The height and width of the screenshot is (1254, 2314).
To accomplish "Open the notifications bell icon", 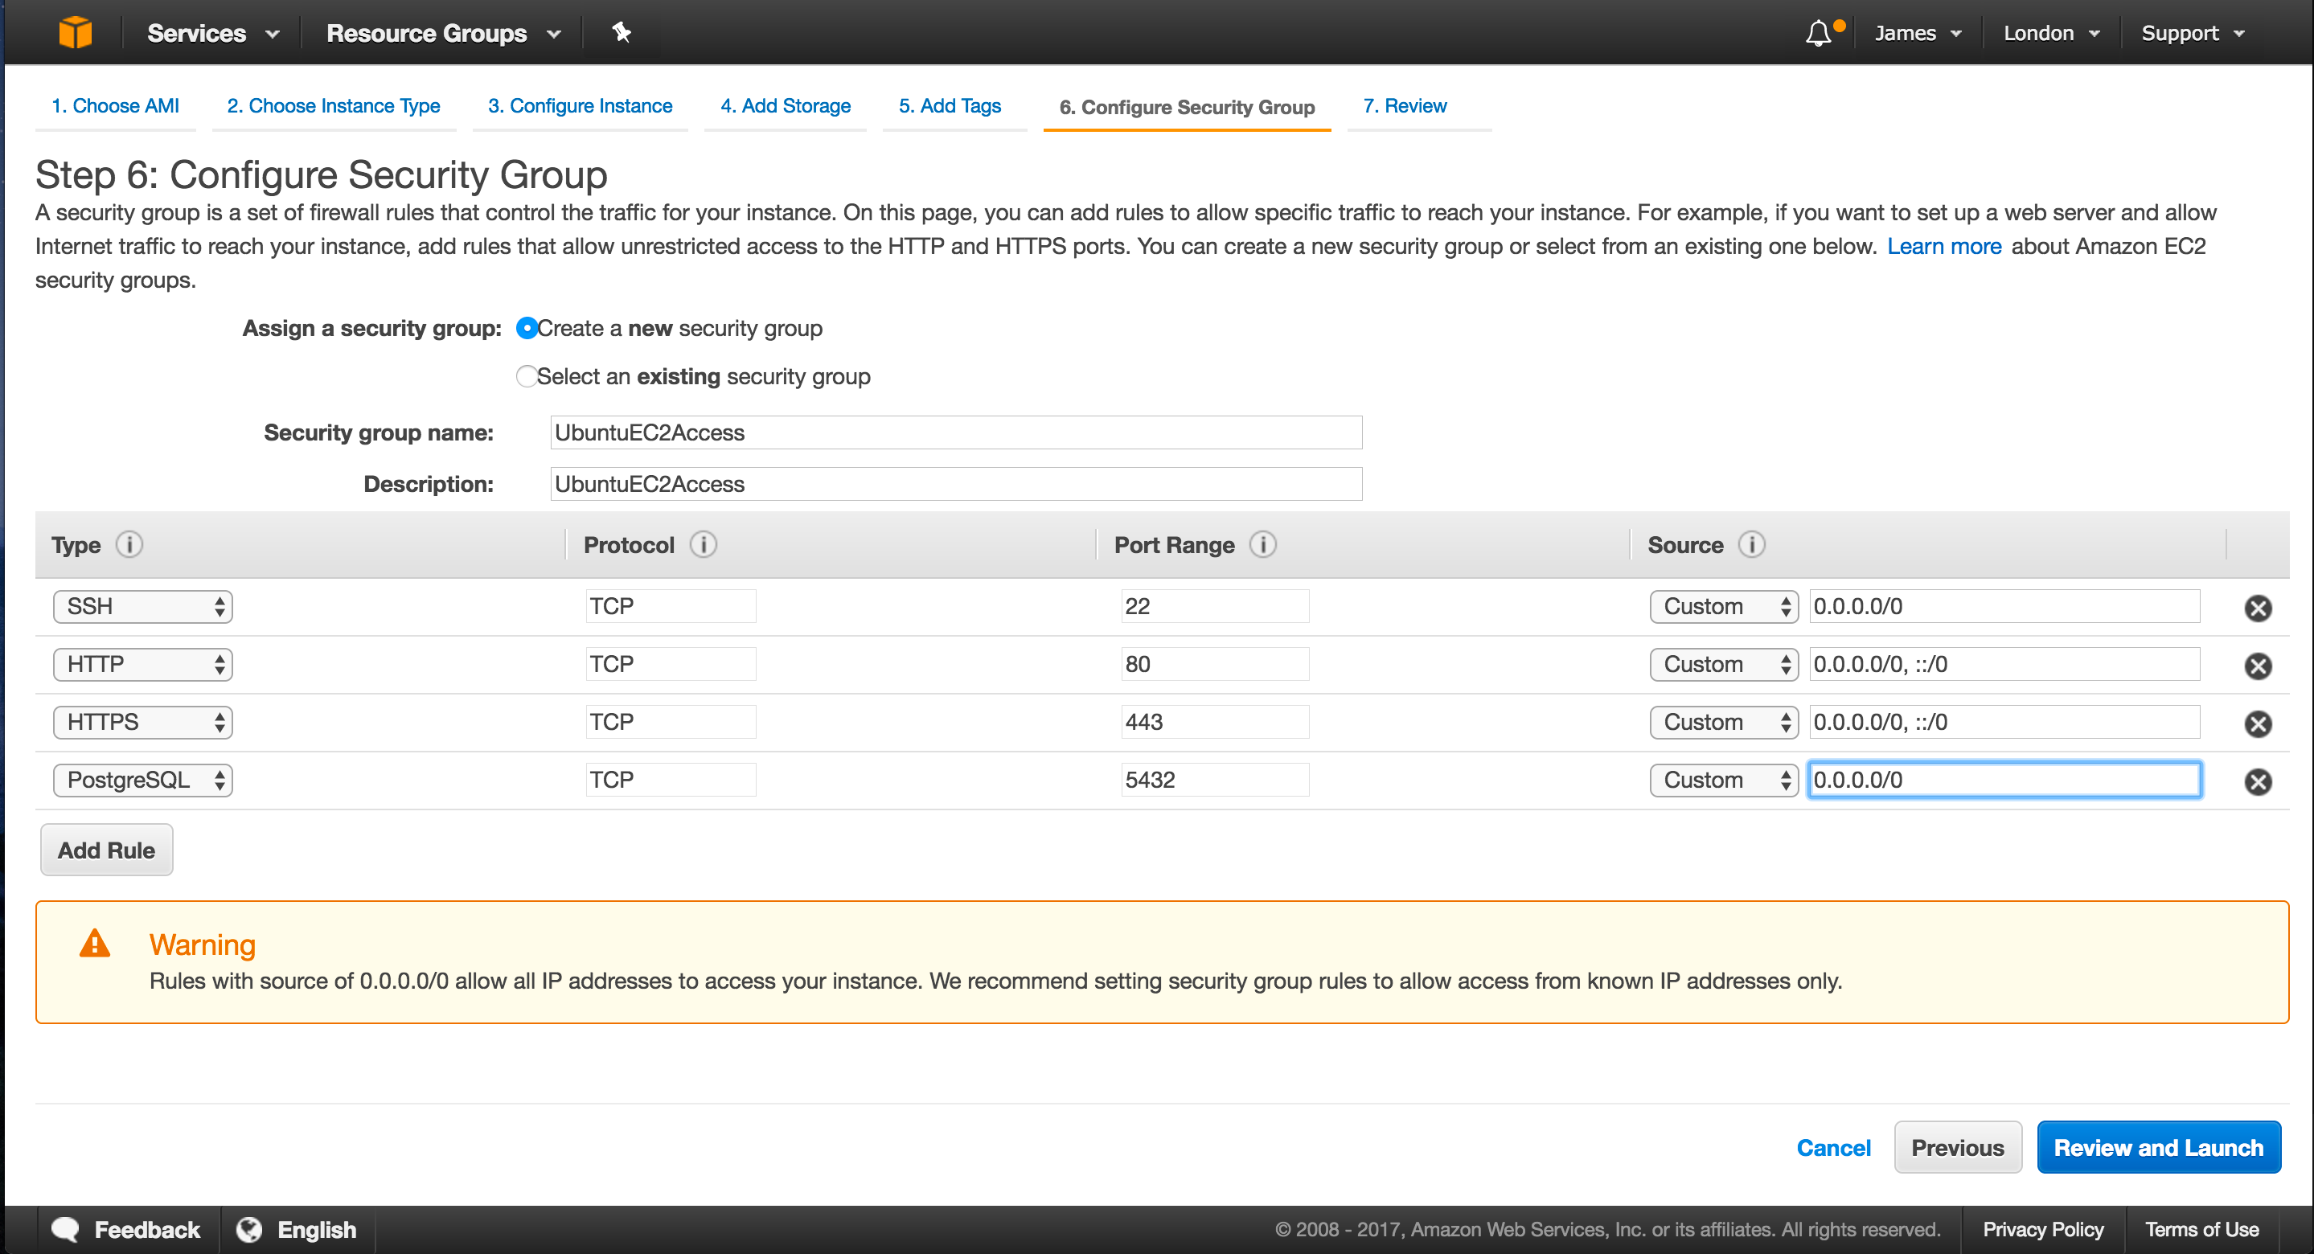I will [x=1818, y=33].
